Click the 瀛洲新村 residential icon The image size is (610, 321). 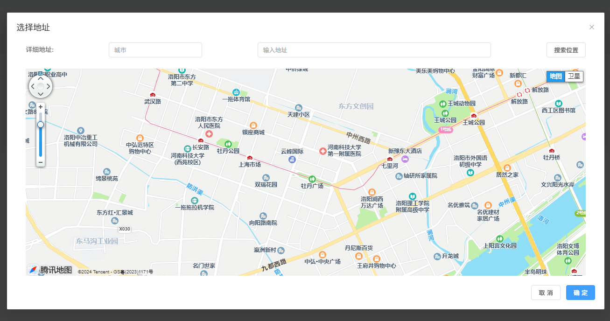tap(281, 250)
